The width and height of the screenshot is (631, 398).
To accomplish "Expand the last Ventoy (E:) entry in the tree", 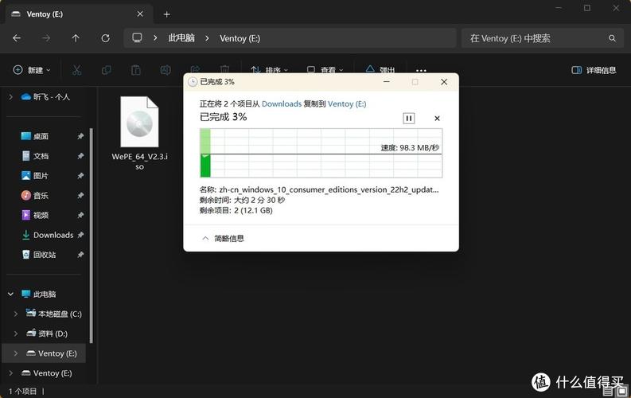I will pos(11,373).
